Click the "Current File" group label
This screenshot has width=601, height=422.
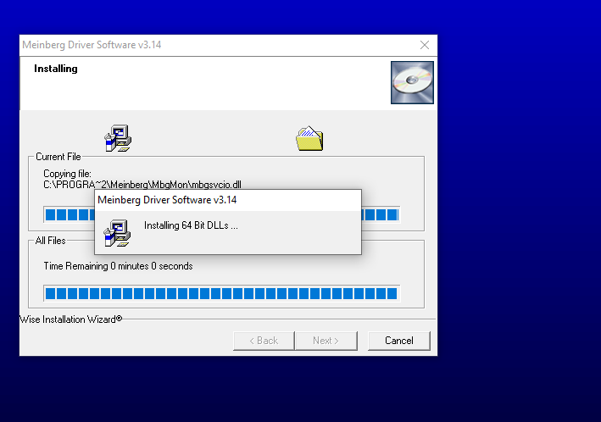pos(58,157)
